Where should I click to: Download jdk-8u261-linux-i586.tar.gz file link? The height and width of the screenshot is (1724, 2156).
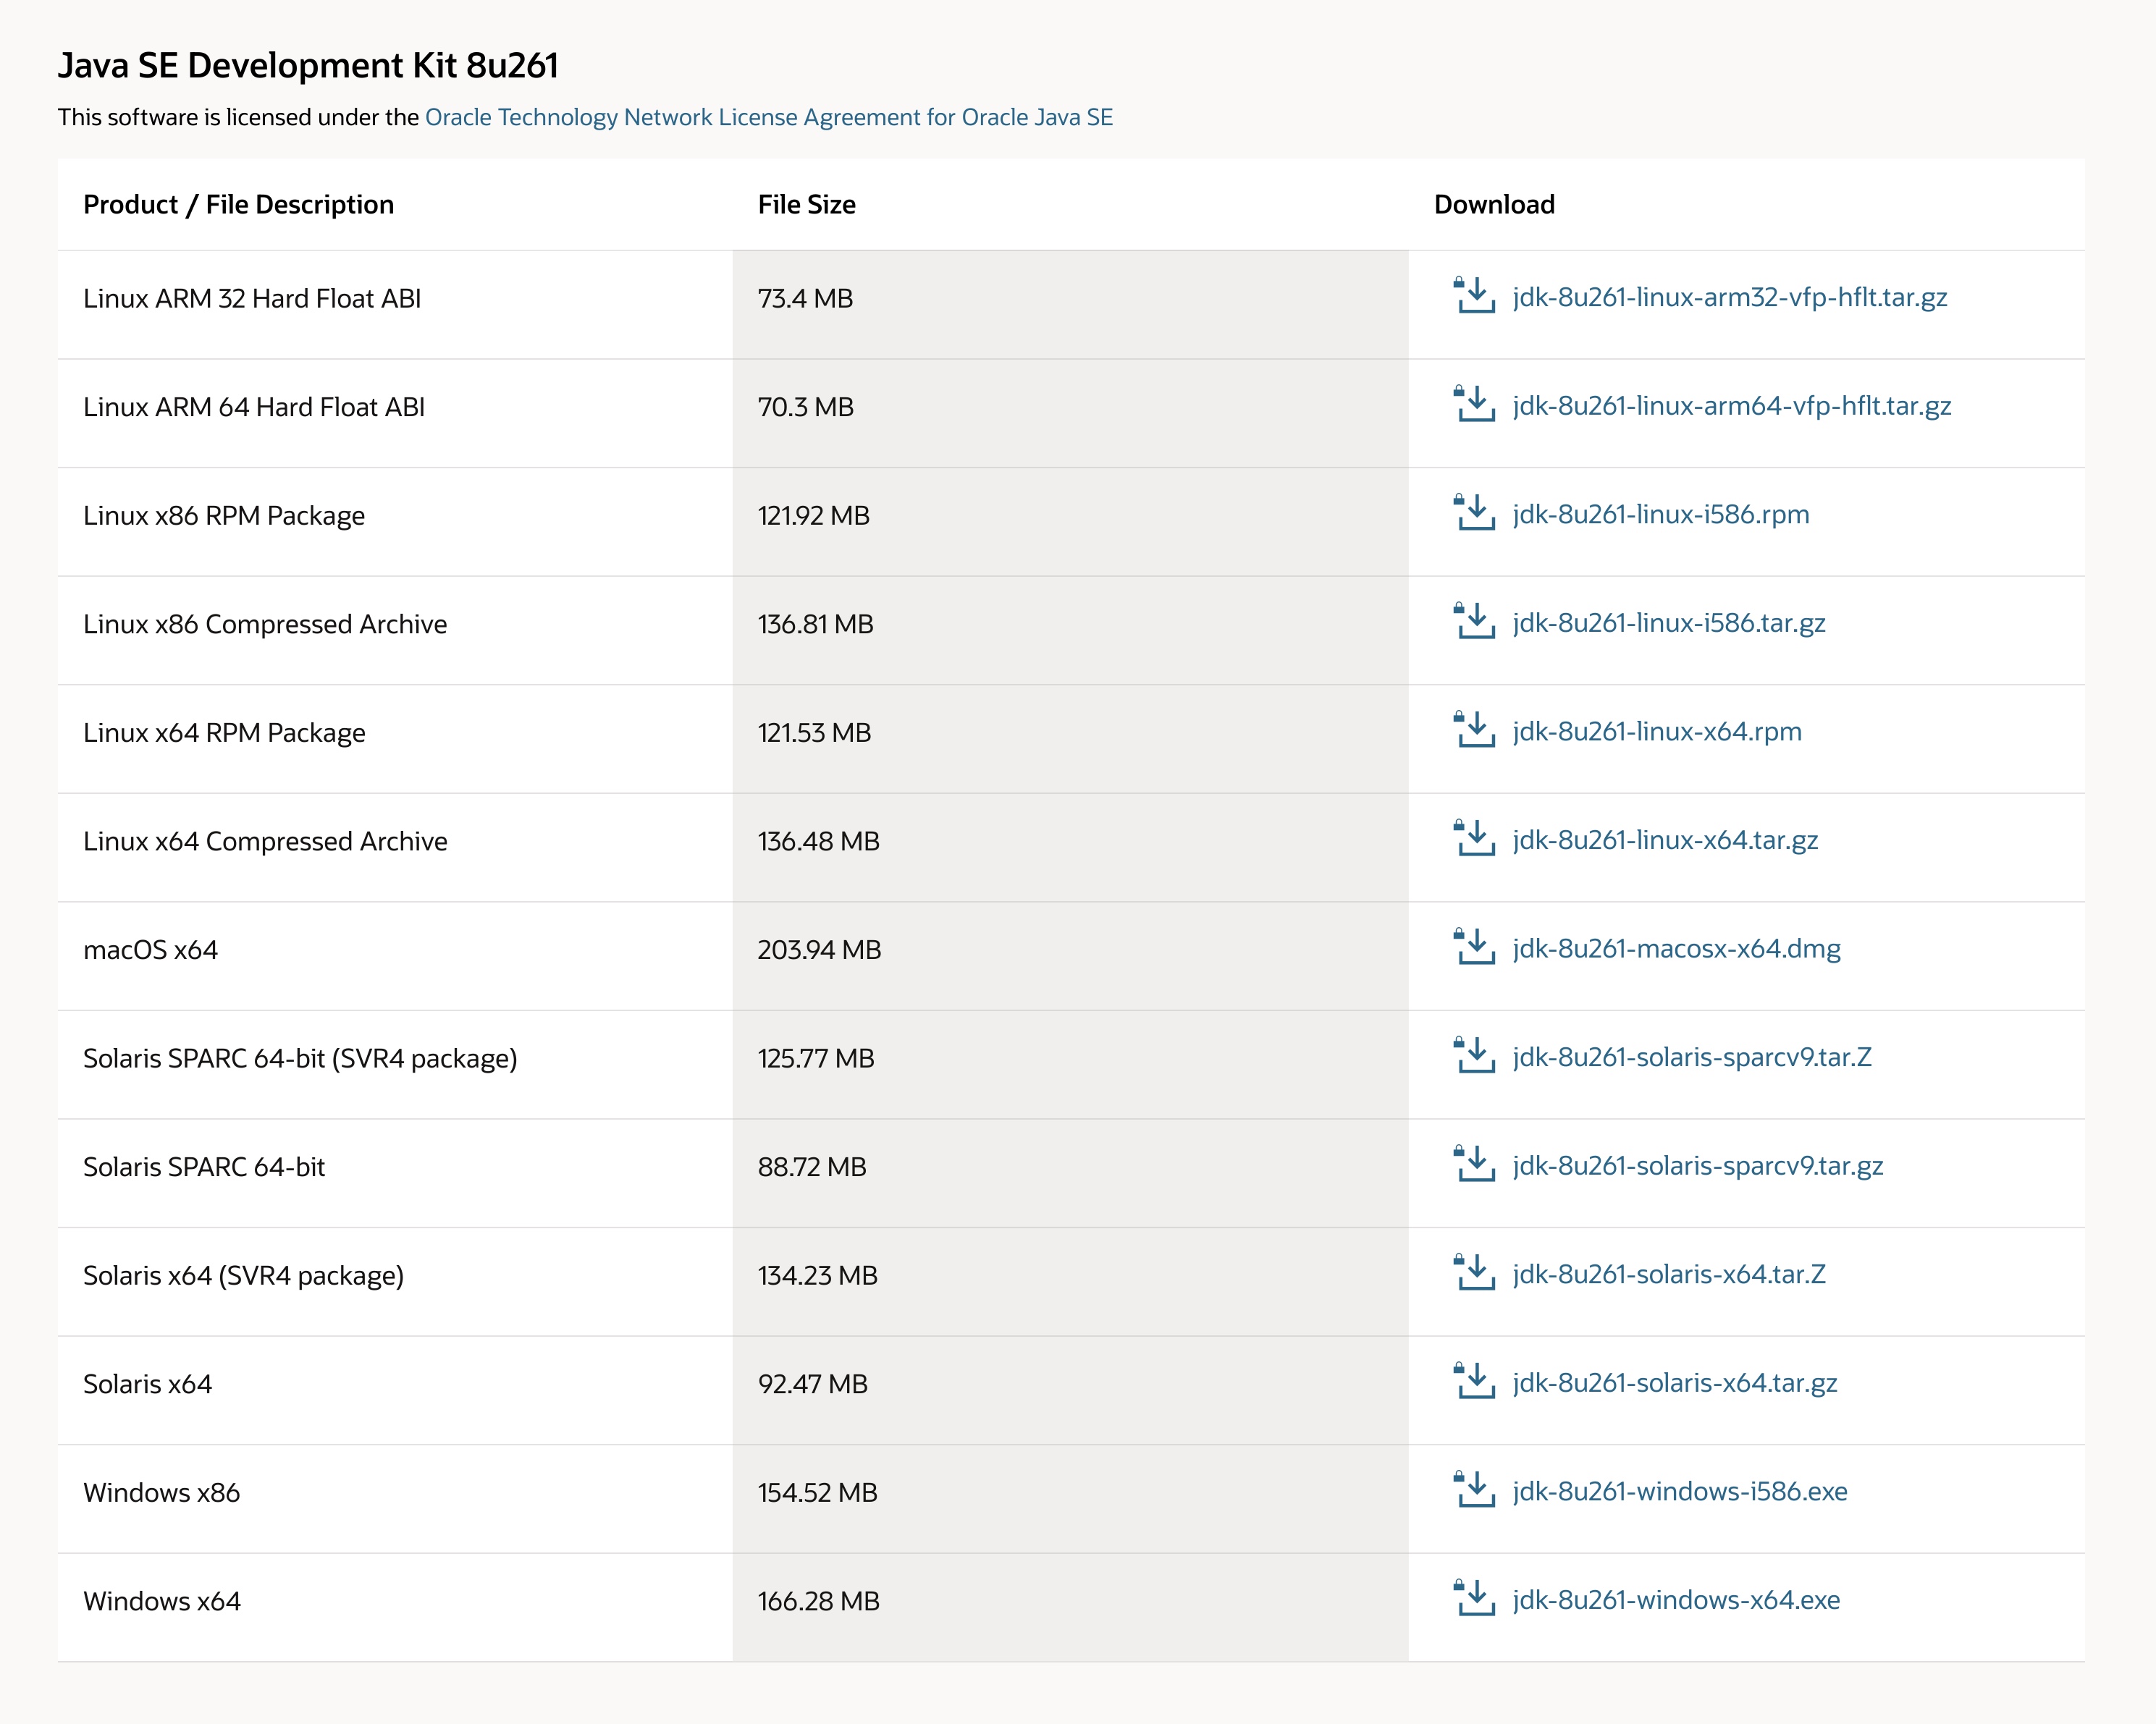coord(1668,622)
